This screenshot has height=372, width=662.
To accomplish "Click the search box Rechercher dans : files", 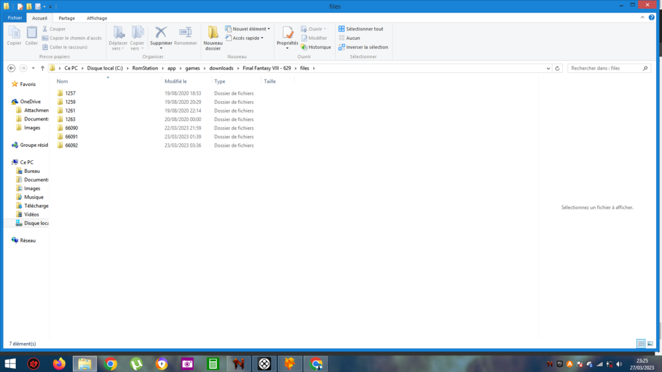I will pos(604,68).
